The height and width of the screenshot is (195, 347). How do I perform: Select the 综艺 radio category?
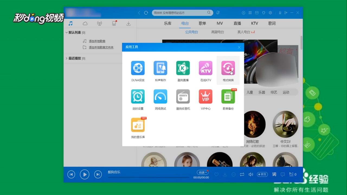(x=274, y=92)
